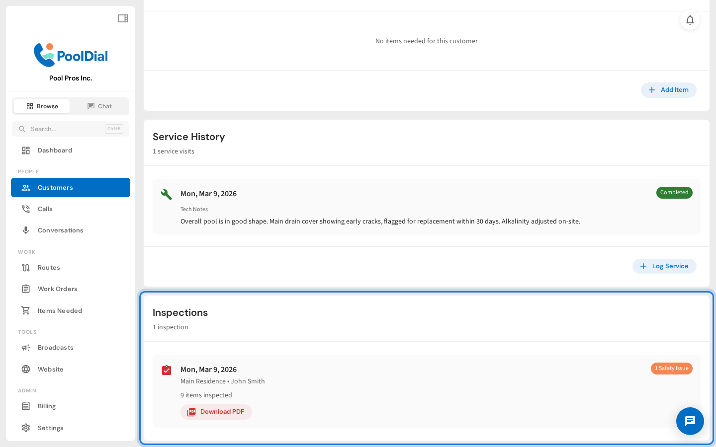716x447 pixels.
Task: Open the Conversations section
Action: pyautogui.click(x=60, y=230)
